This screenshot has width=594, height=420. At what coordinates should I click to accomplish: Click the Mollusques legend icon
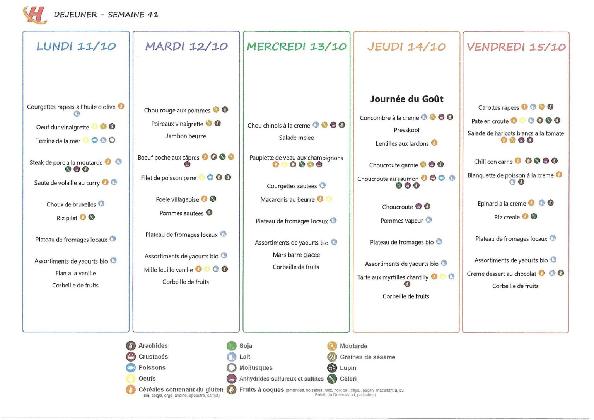pyautogui.click(x=231, y=368)
